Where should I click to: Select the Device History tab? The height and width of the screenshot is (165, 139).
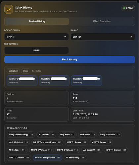[x=37, y=21]
